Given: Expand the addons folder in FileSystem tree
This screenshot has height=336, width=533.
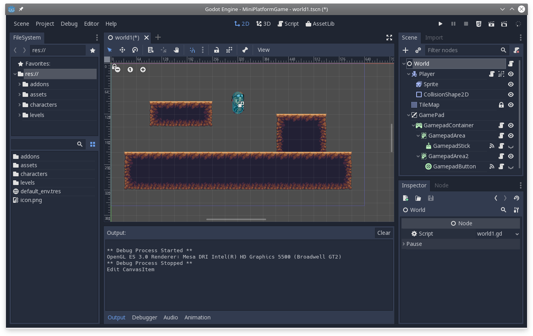Looking at the screenshot, I should click(x=19, y=84).
